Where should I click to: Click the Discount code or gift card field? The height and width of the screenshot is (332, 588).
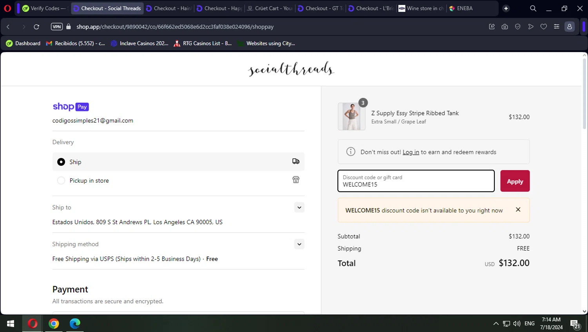416,181
